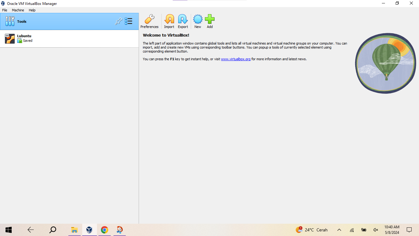
Task: Click the battery tray icon
Action: coord(364,230)
